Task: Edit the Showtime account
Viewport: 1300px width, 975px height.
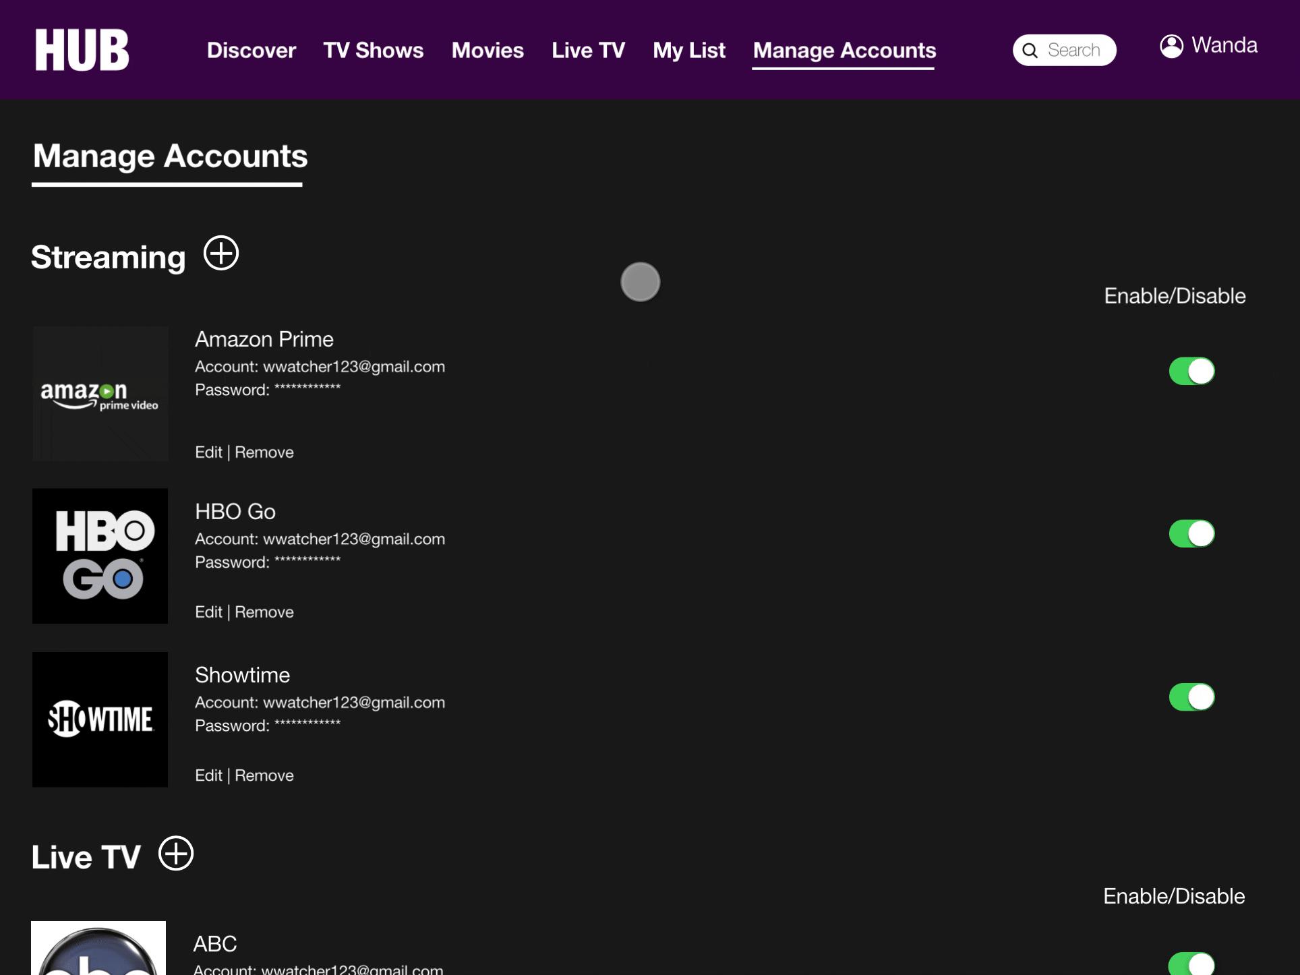Action: (208, 775)
